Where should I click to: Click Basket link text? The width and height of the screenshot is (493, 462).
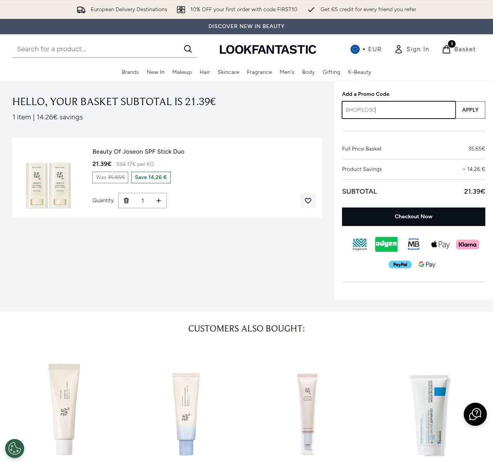pos(465,49)
